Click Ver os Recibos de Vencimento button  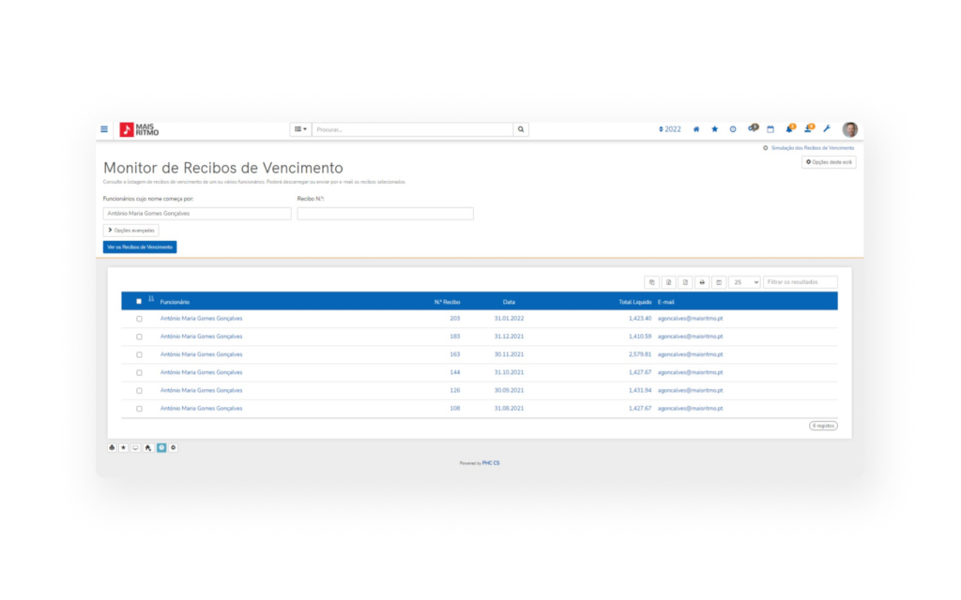(140, 247)
